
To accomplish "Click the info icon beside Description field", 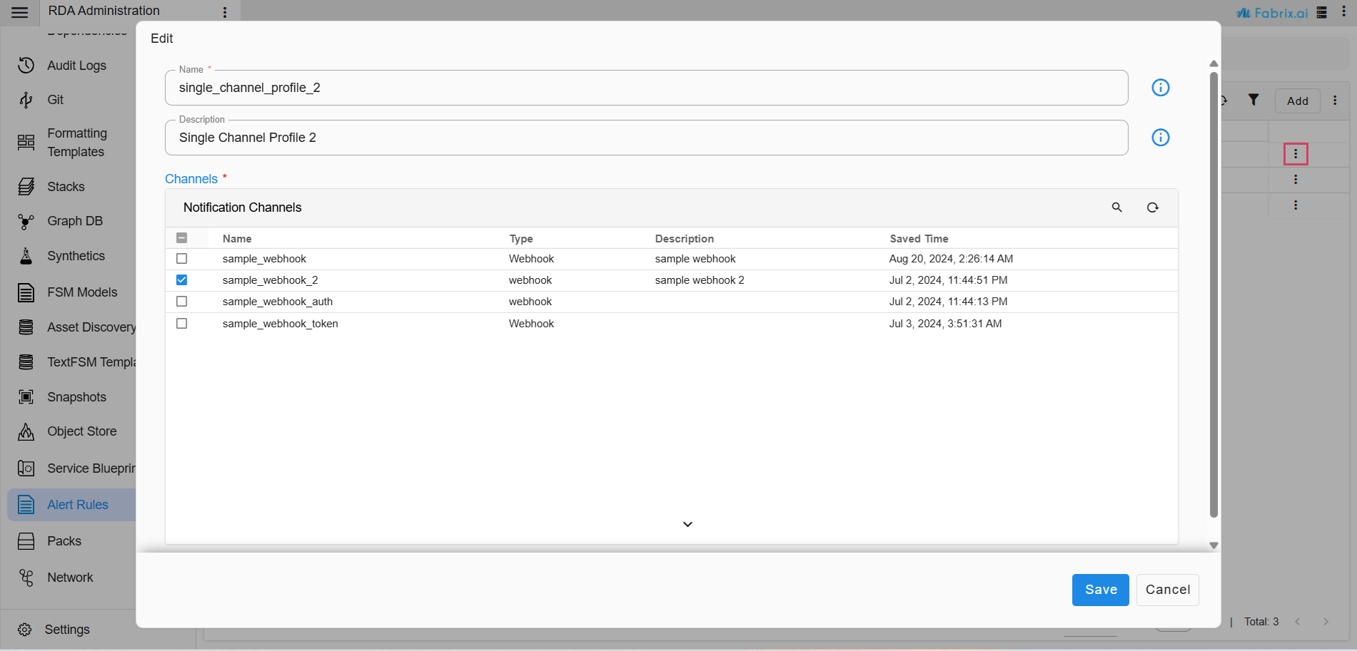I will point(1160,138).
